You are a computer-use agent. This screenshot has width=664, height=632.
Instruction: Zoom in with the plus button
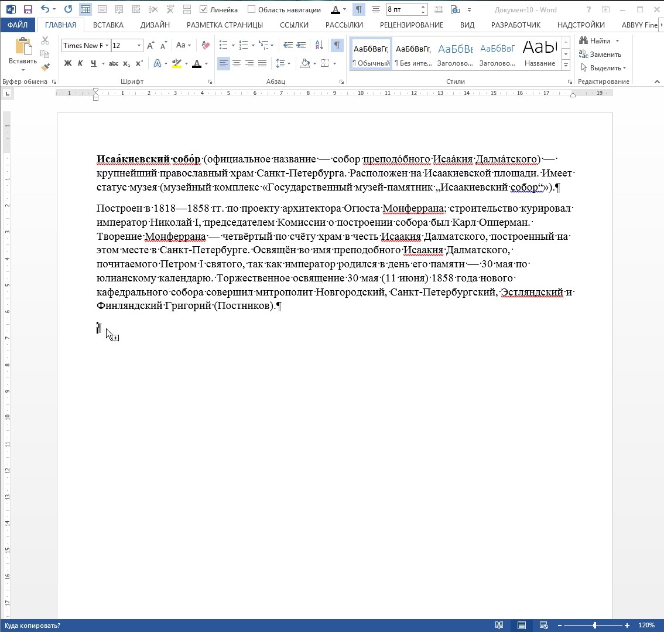(x=627, y=625)
